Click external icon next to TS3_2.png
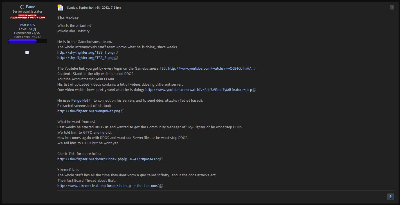400x205 pixels. (116, 58)
